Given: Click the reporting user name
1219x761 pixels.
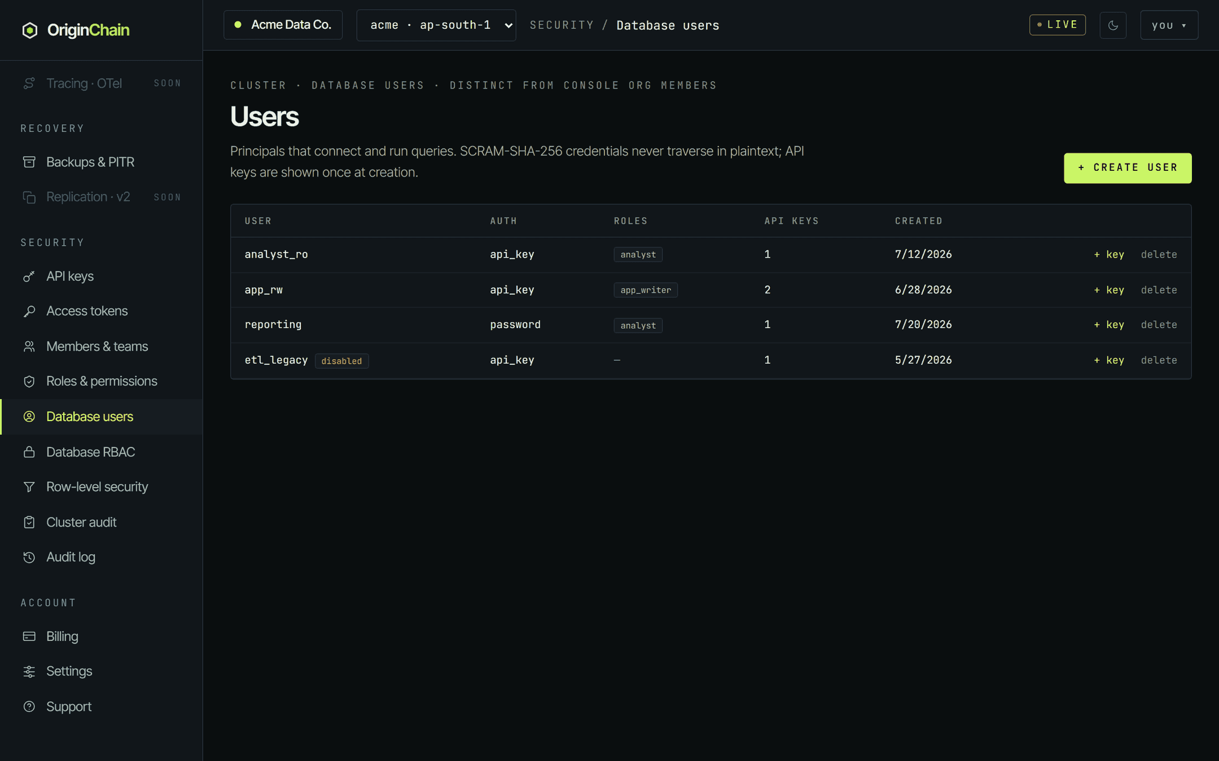Looking at the screenshot, I should click(273, 325).
